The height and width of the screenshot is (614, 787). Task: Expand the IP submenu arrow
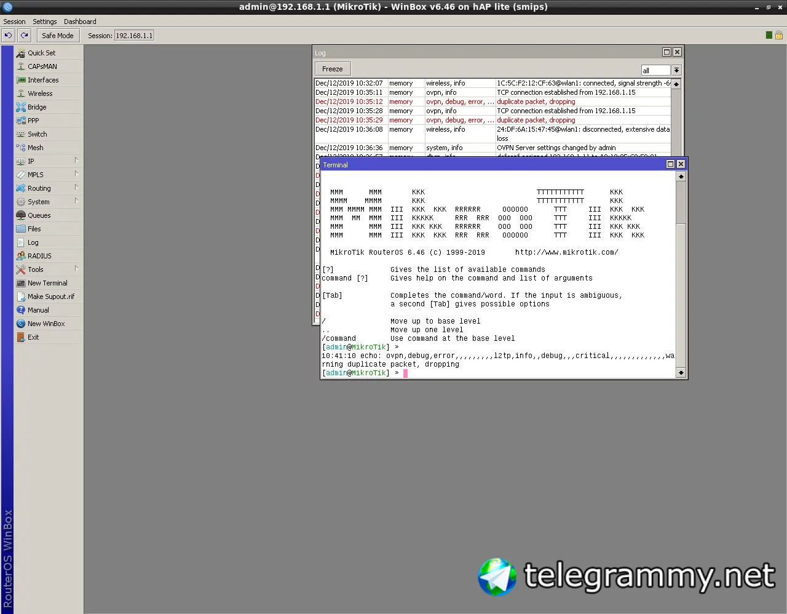pos(76,161)
